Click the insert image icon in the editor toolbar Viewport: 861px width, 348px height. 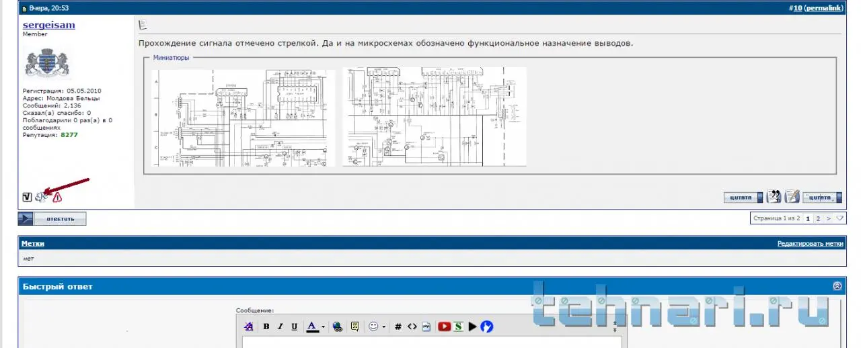(x=426, y=327)
